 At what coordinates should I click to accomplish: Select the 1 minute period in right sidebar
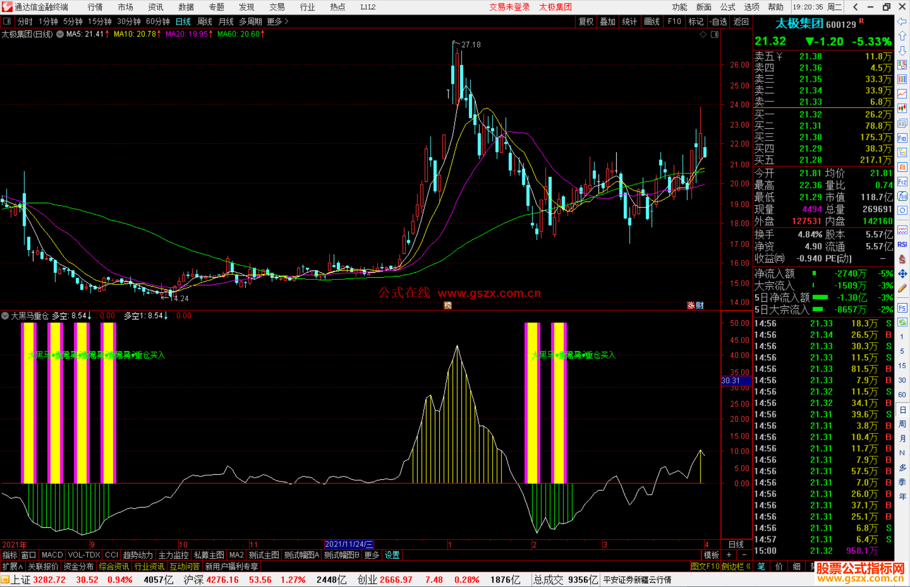click(x=902, y=337)
